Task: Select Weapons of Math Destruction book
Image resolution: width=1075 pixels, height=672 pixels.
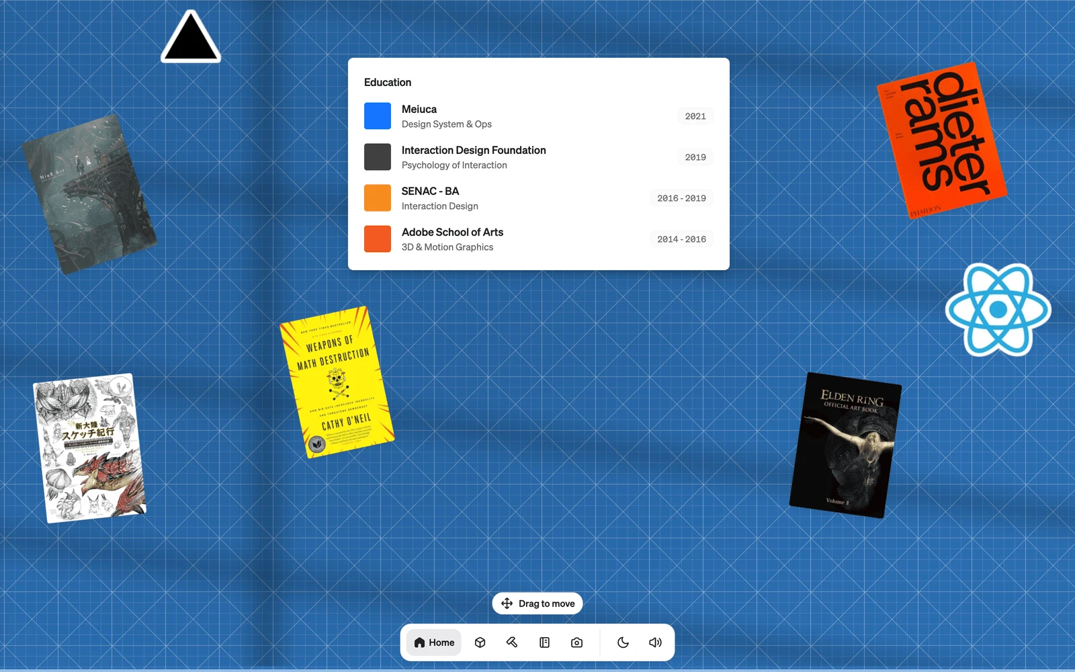Action: 337,382
